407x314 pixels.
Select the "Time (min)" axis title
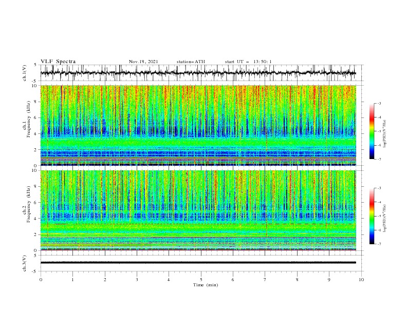tap(206, 285)
